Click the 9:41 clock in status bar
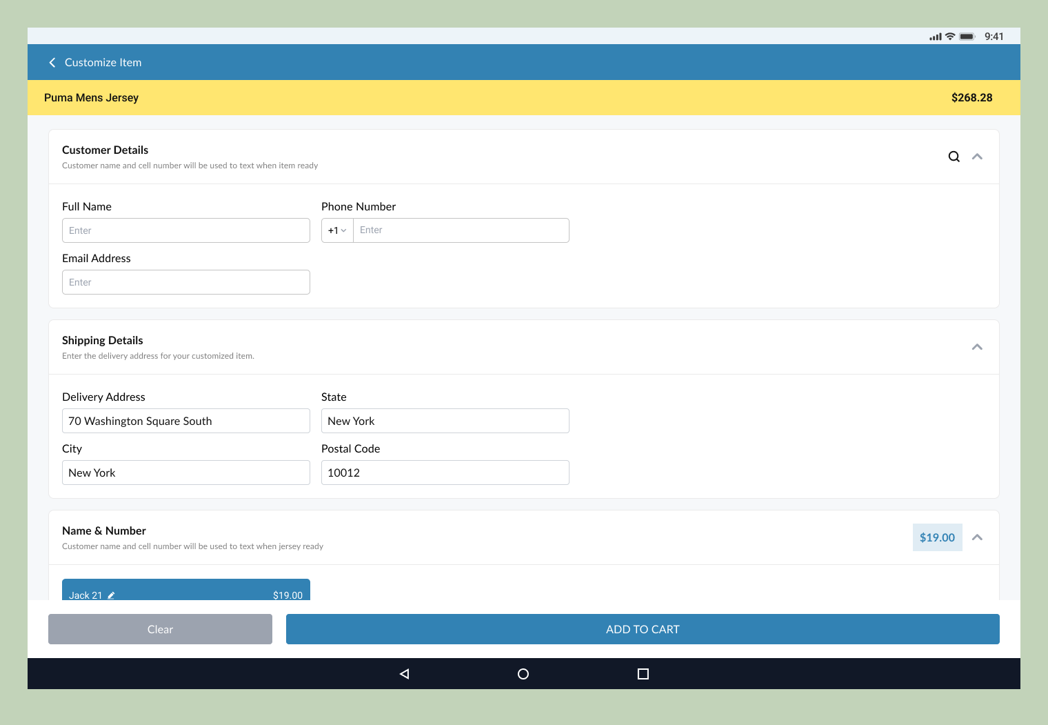Viewport: 1048px width, 725px height. 994,37
